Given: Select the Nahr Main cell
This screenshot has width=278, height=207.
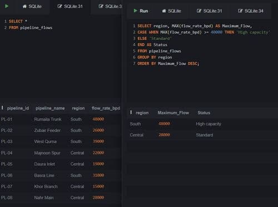Looking at the screenshot, I should (44, 198).
